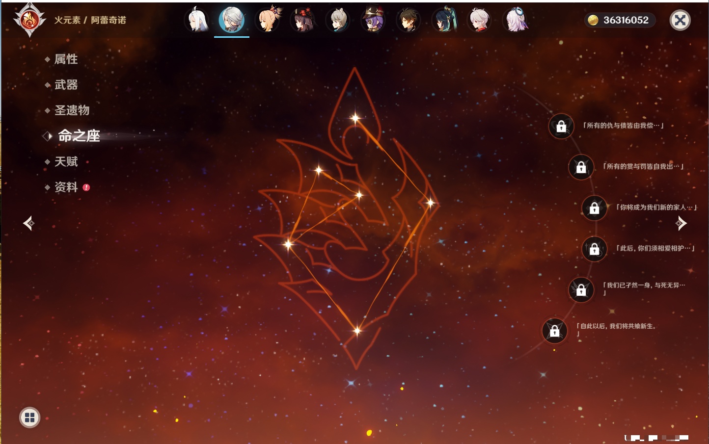Click the 36316052 Mora counter

pyautogui.click(x=620, y=20)
